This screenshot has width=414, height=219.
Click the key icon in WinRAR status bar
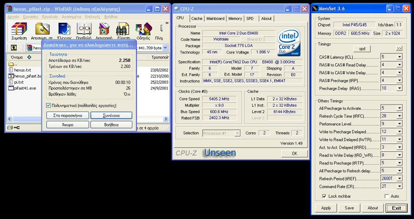(x=17, y=128)
